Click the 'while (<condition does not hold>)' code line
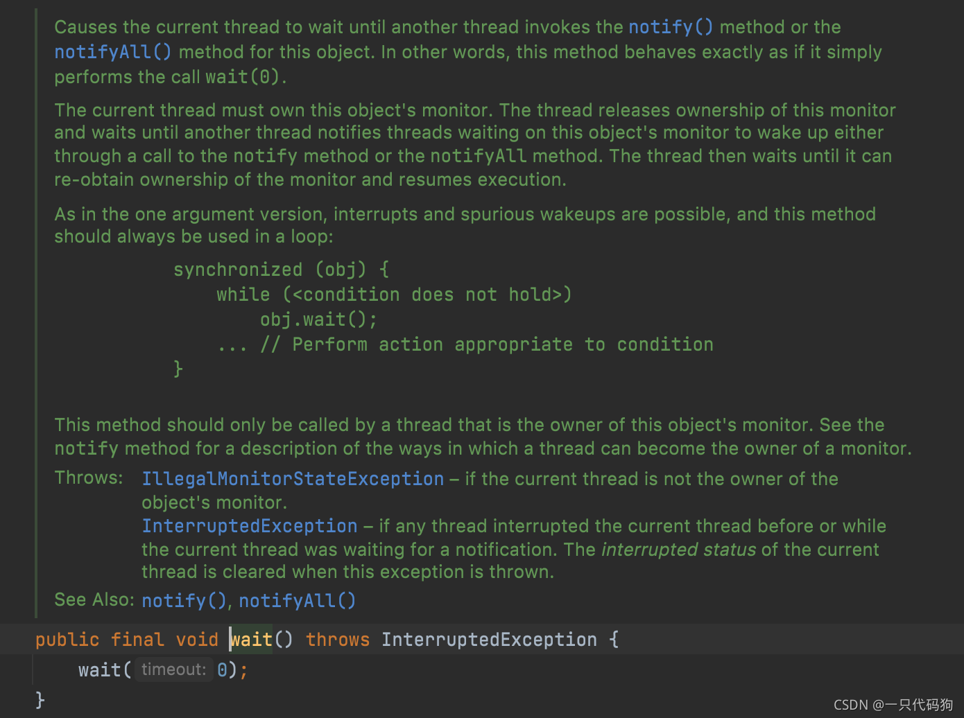The image size is (964, 718). tap(395, 295)
